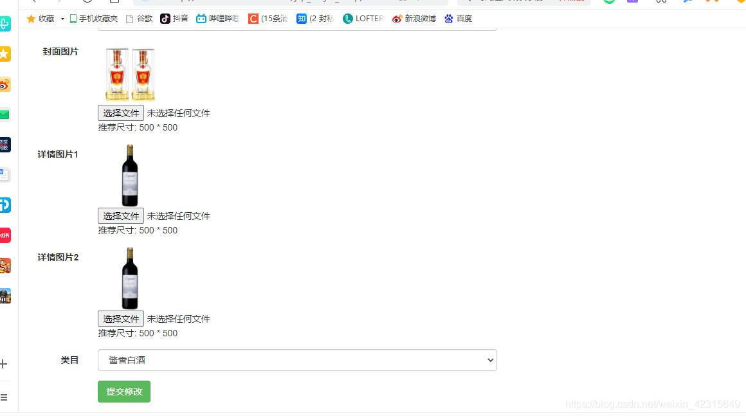Open the Baidu bookmark icon
This screenshot has height=416, width=746.
449,19
